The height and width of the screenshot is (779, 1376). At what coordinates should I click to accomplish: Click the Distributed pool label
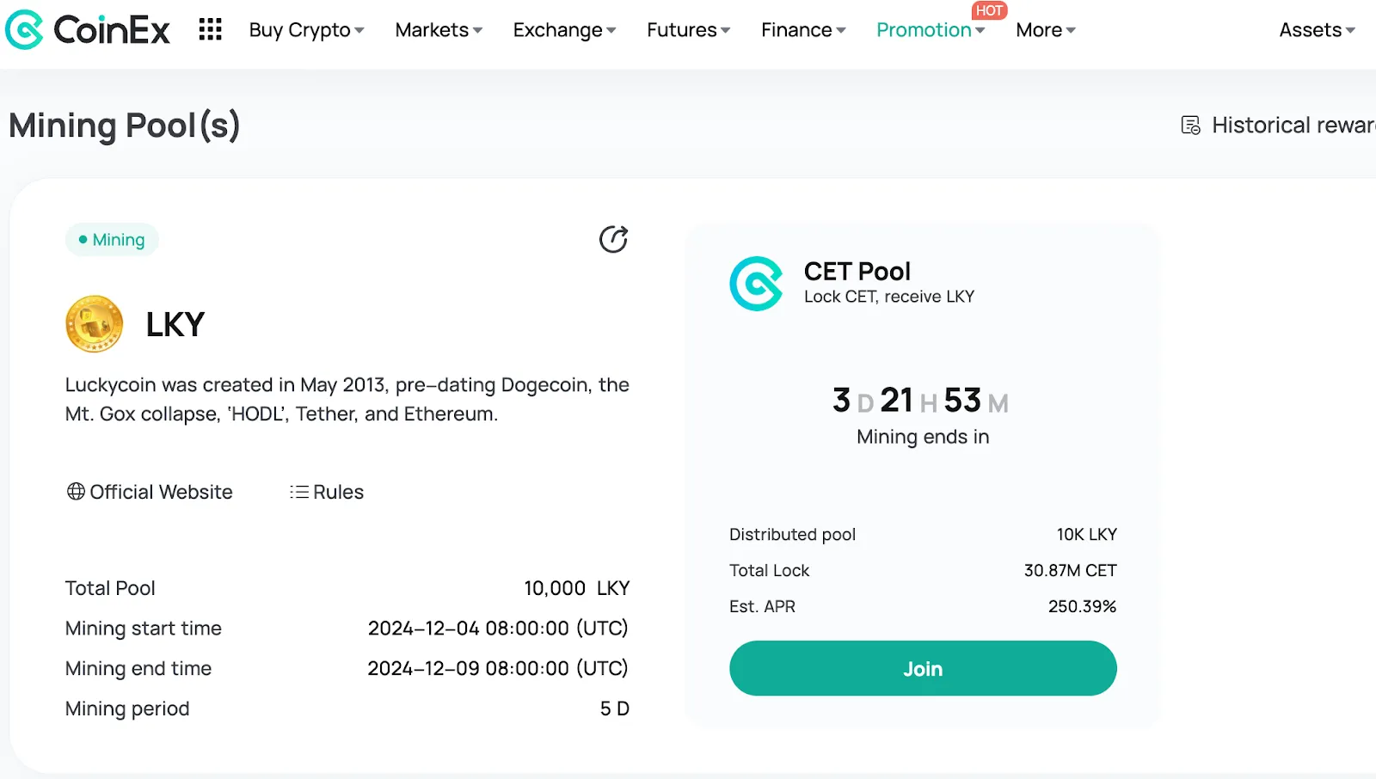pyautogui.click(x=793, y=534)
